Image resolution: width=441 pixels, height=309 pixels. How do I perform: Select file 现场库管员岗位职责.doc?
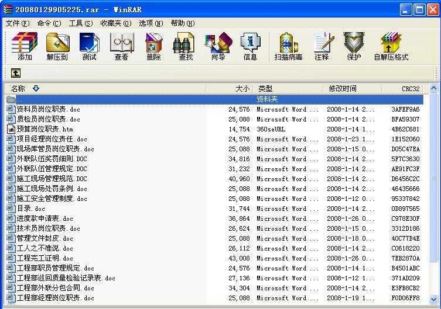click(56, 149)
